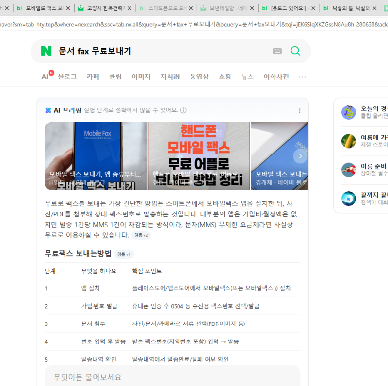This screenshot has height=386, width=388.
Task: Switch to the 블로그 tab
Action: coord(67,77)
